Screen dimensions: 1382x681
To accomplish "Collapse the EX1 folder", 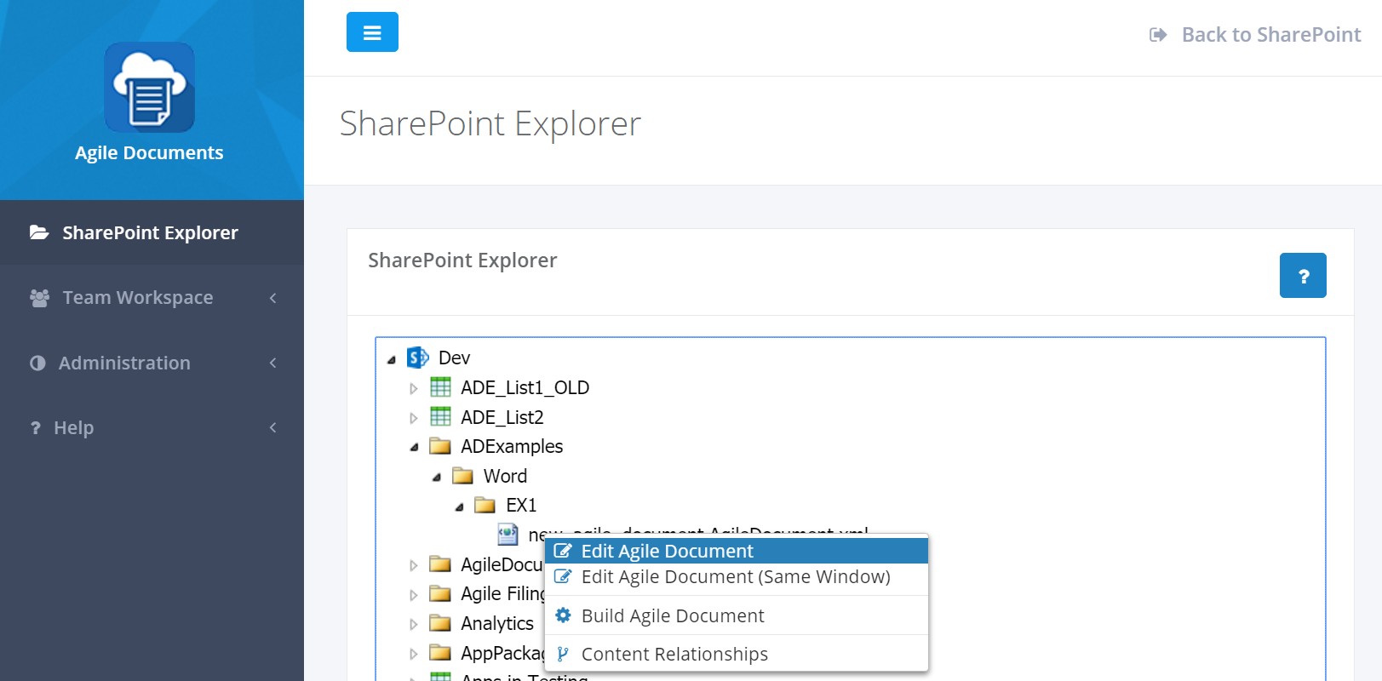I will pyautogui.click(x=460, y=507).
